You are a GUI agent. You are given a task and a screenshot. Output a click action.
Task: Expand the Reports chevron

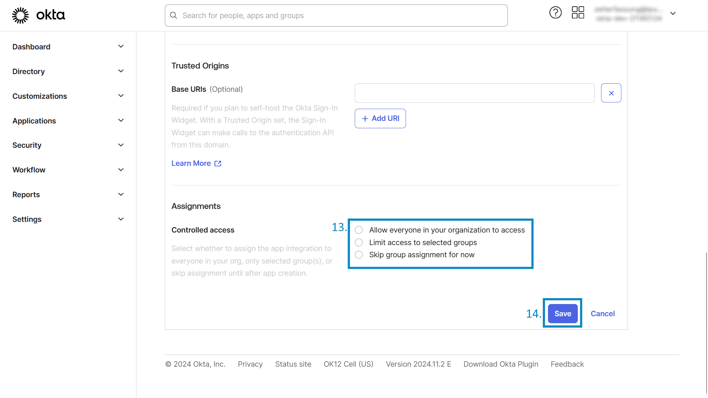pyautogui.click(x=121, y=195)
